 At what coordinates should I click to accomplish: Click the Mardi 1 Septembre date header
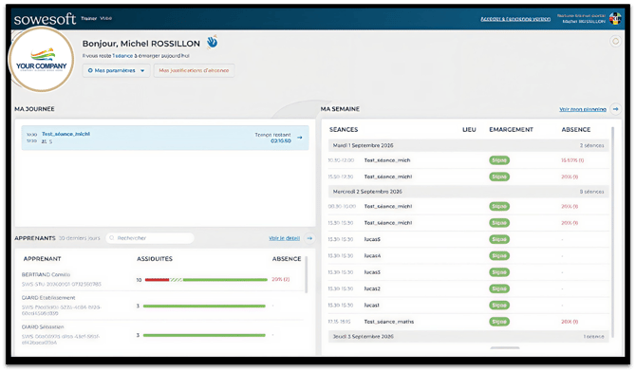coord(469,145)
